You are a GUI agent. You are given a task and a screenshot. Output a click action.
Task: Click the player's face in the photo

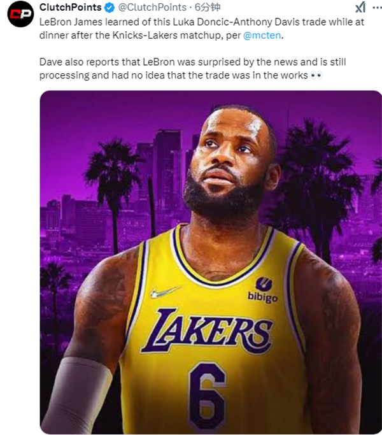[x=224, y=159]
